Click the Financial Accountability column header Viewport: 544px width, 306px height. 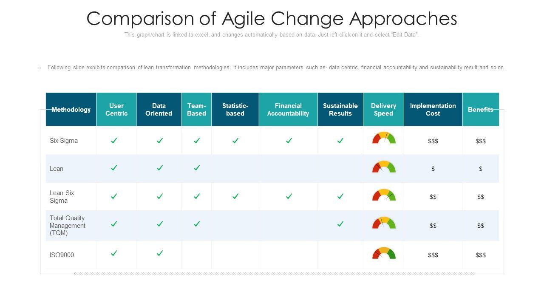pyautogui.click(x=288, y=110)
